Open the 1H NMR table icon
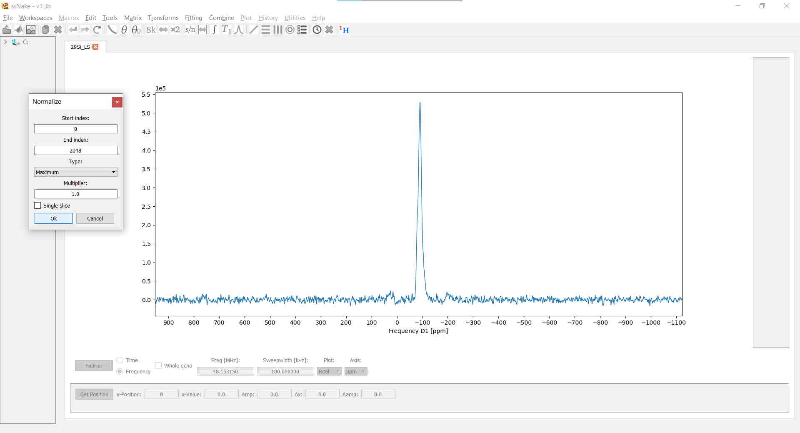This screenshot has height=433, width=800. (344, 30)
